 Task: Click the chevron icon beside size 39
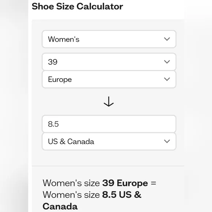(167, 62)
